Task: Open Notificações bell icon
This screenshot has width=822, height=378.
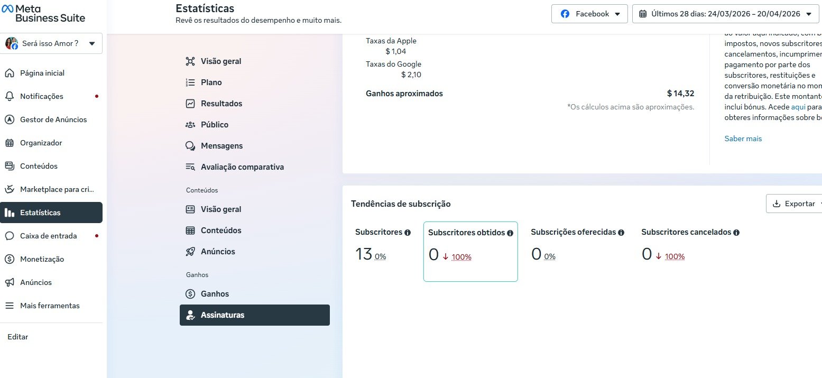Action: (x=10, y=96)
